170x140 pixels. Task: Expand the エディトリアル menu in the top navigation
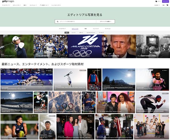point(17,5)
